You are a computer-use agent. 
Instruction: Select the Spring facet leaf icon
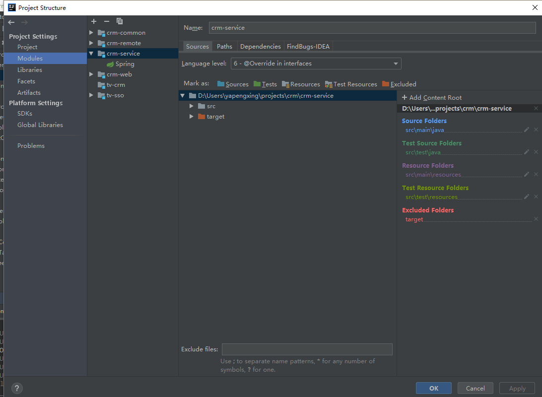coord(110,65)
